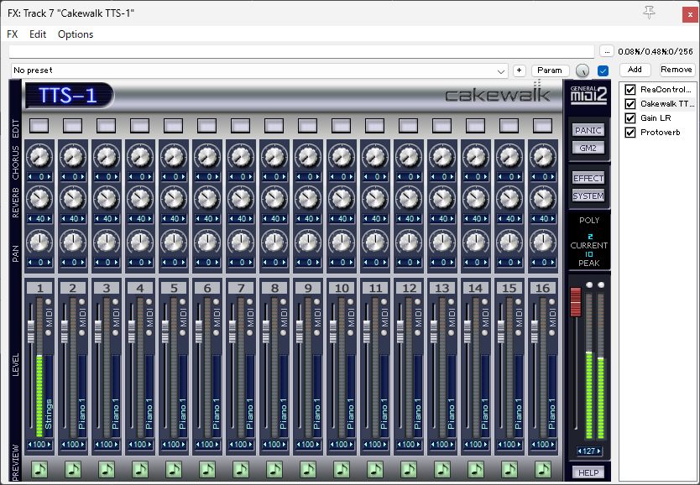700x485 pixels.
Task: Click the reverb knob on channel 2
Action: (x=73, y=199)
